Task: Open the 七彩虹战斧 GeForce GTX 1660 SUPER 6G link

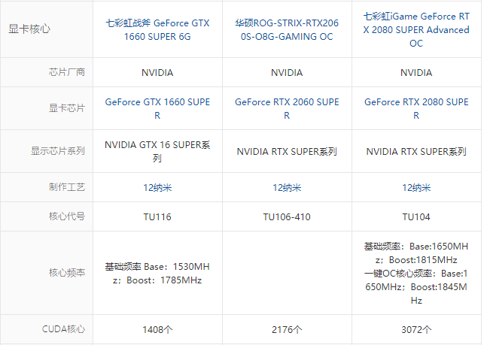Action: click(157, 29)
